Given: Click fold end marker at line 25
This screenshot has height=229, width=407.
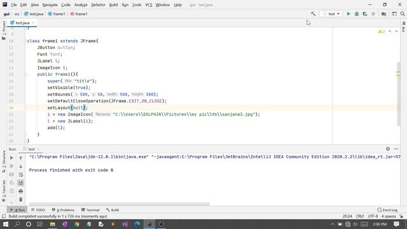Looking at the screenshot, I should click(25, 141).
